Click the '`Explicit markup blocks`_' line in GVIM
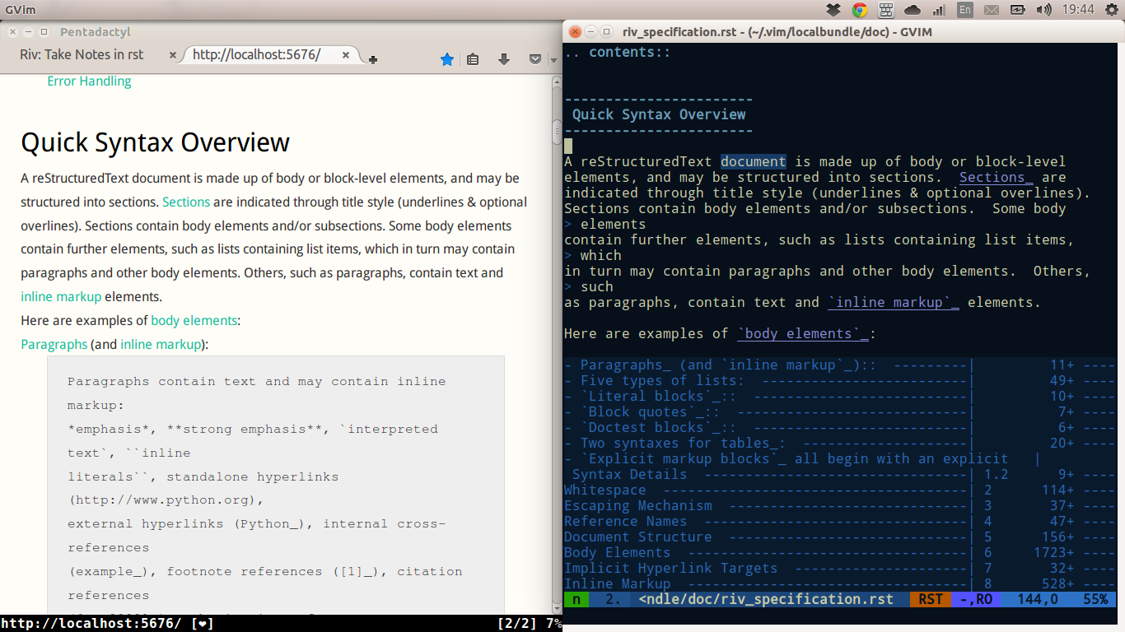 (x=840, y=458)
